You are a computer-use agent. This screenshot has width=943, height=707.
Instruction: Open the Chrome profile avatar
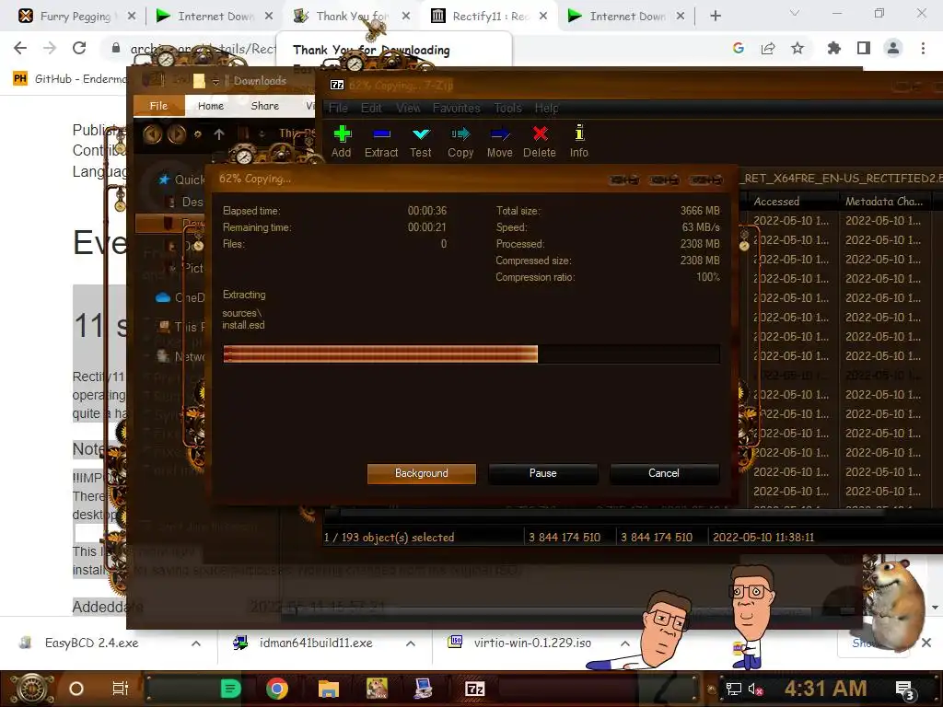coord(893,48)
